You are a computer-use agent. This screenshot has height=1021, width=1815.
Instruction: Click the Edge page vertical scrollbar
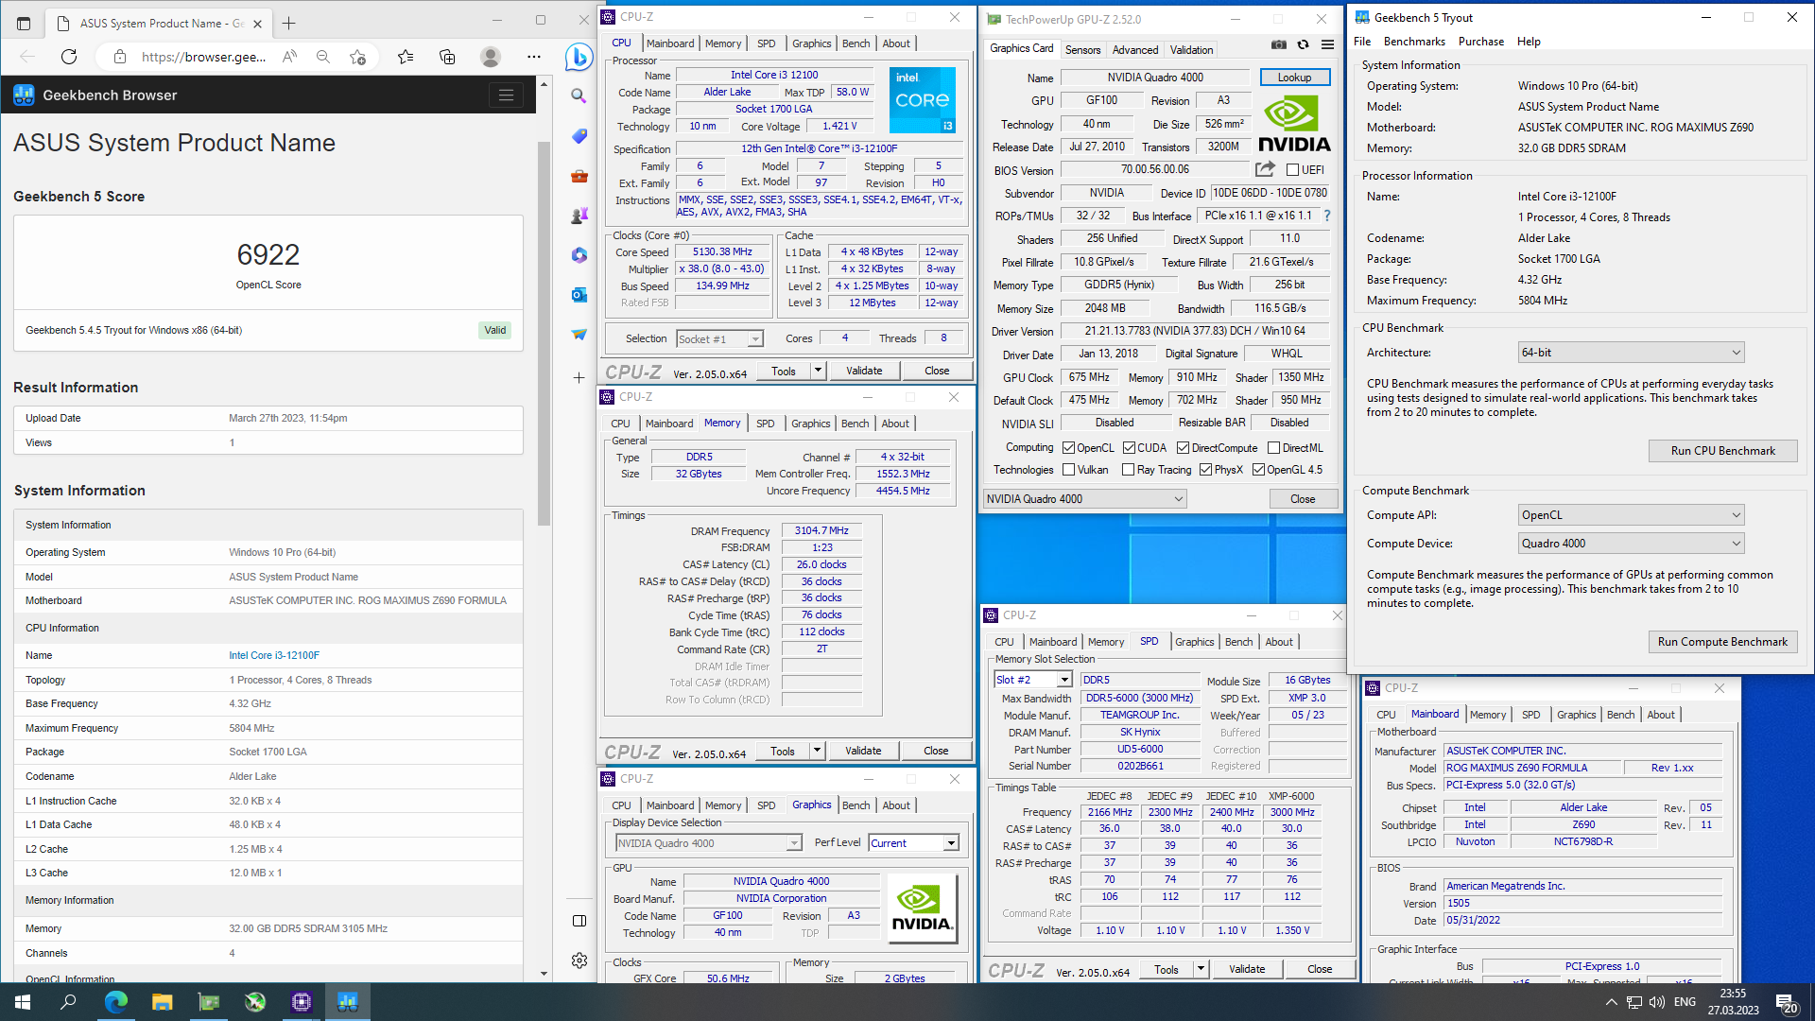[x=544, y=333]
